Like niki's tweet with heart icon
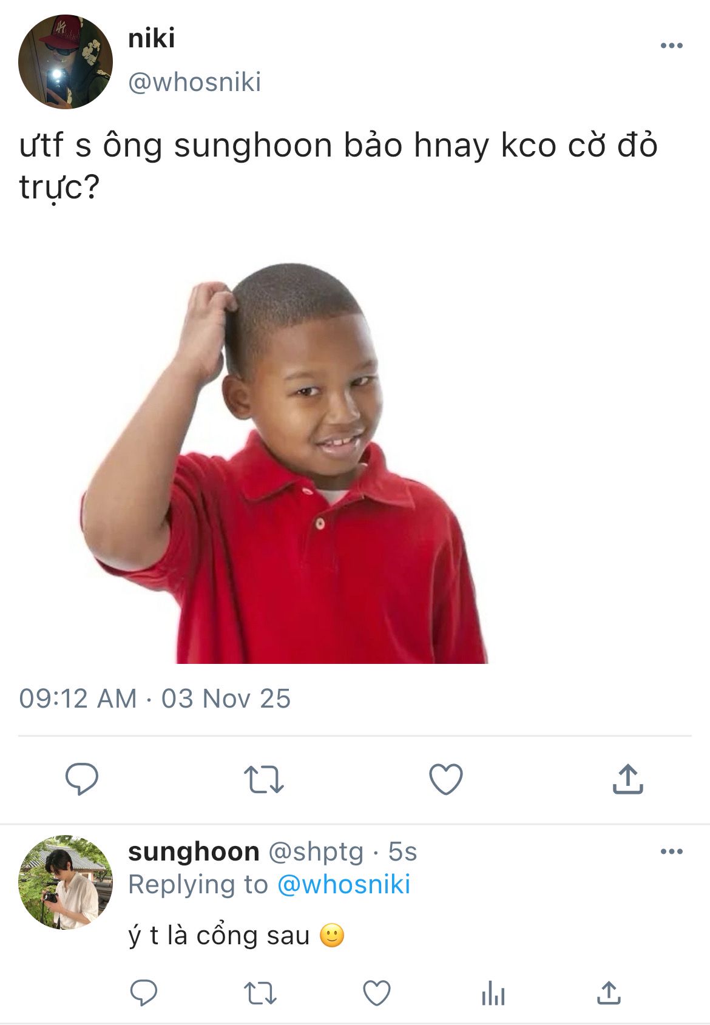 coord(446,779)
